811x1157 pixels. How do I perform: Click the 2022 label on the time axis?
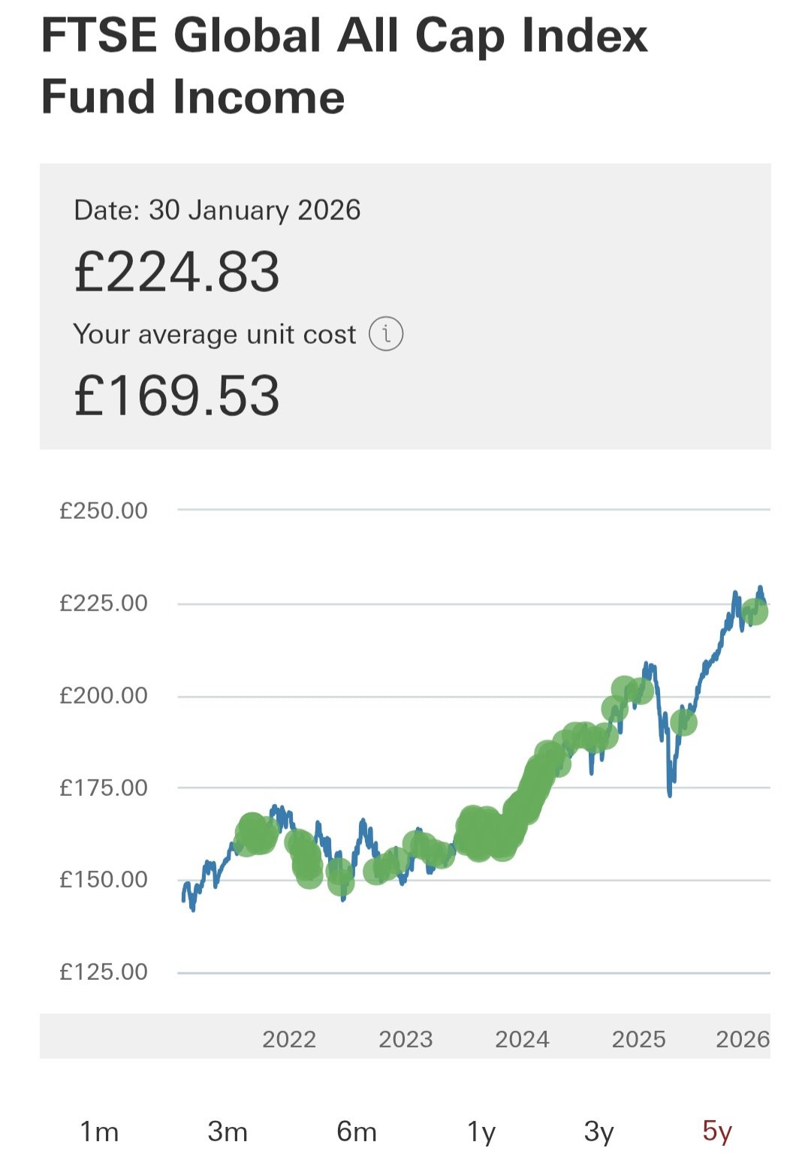[x=289, y=1039]
